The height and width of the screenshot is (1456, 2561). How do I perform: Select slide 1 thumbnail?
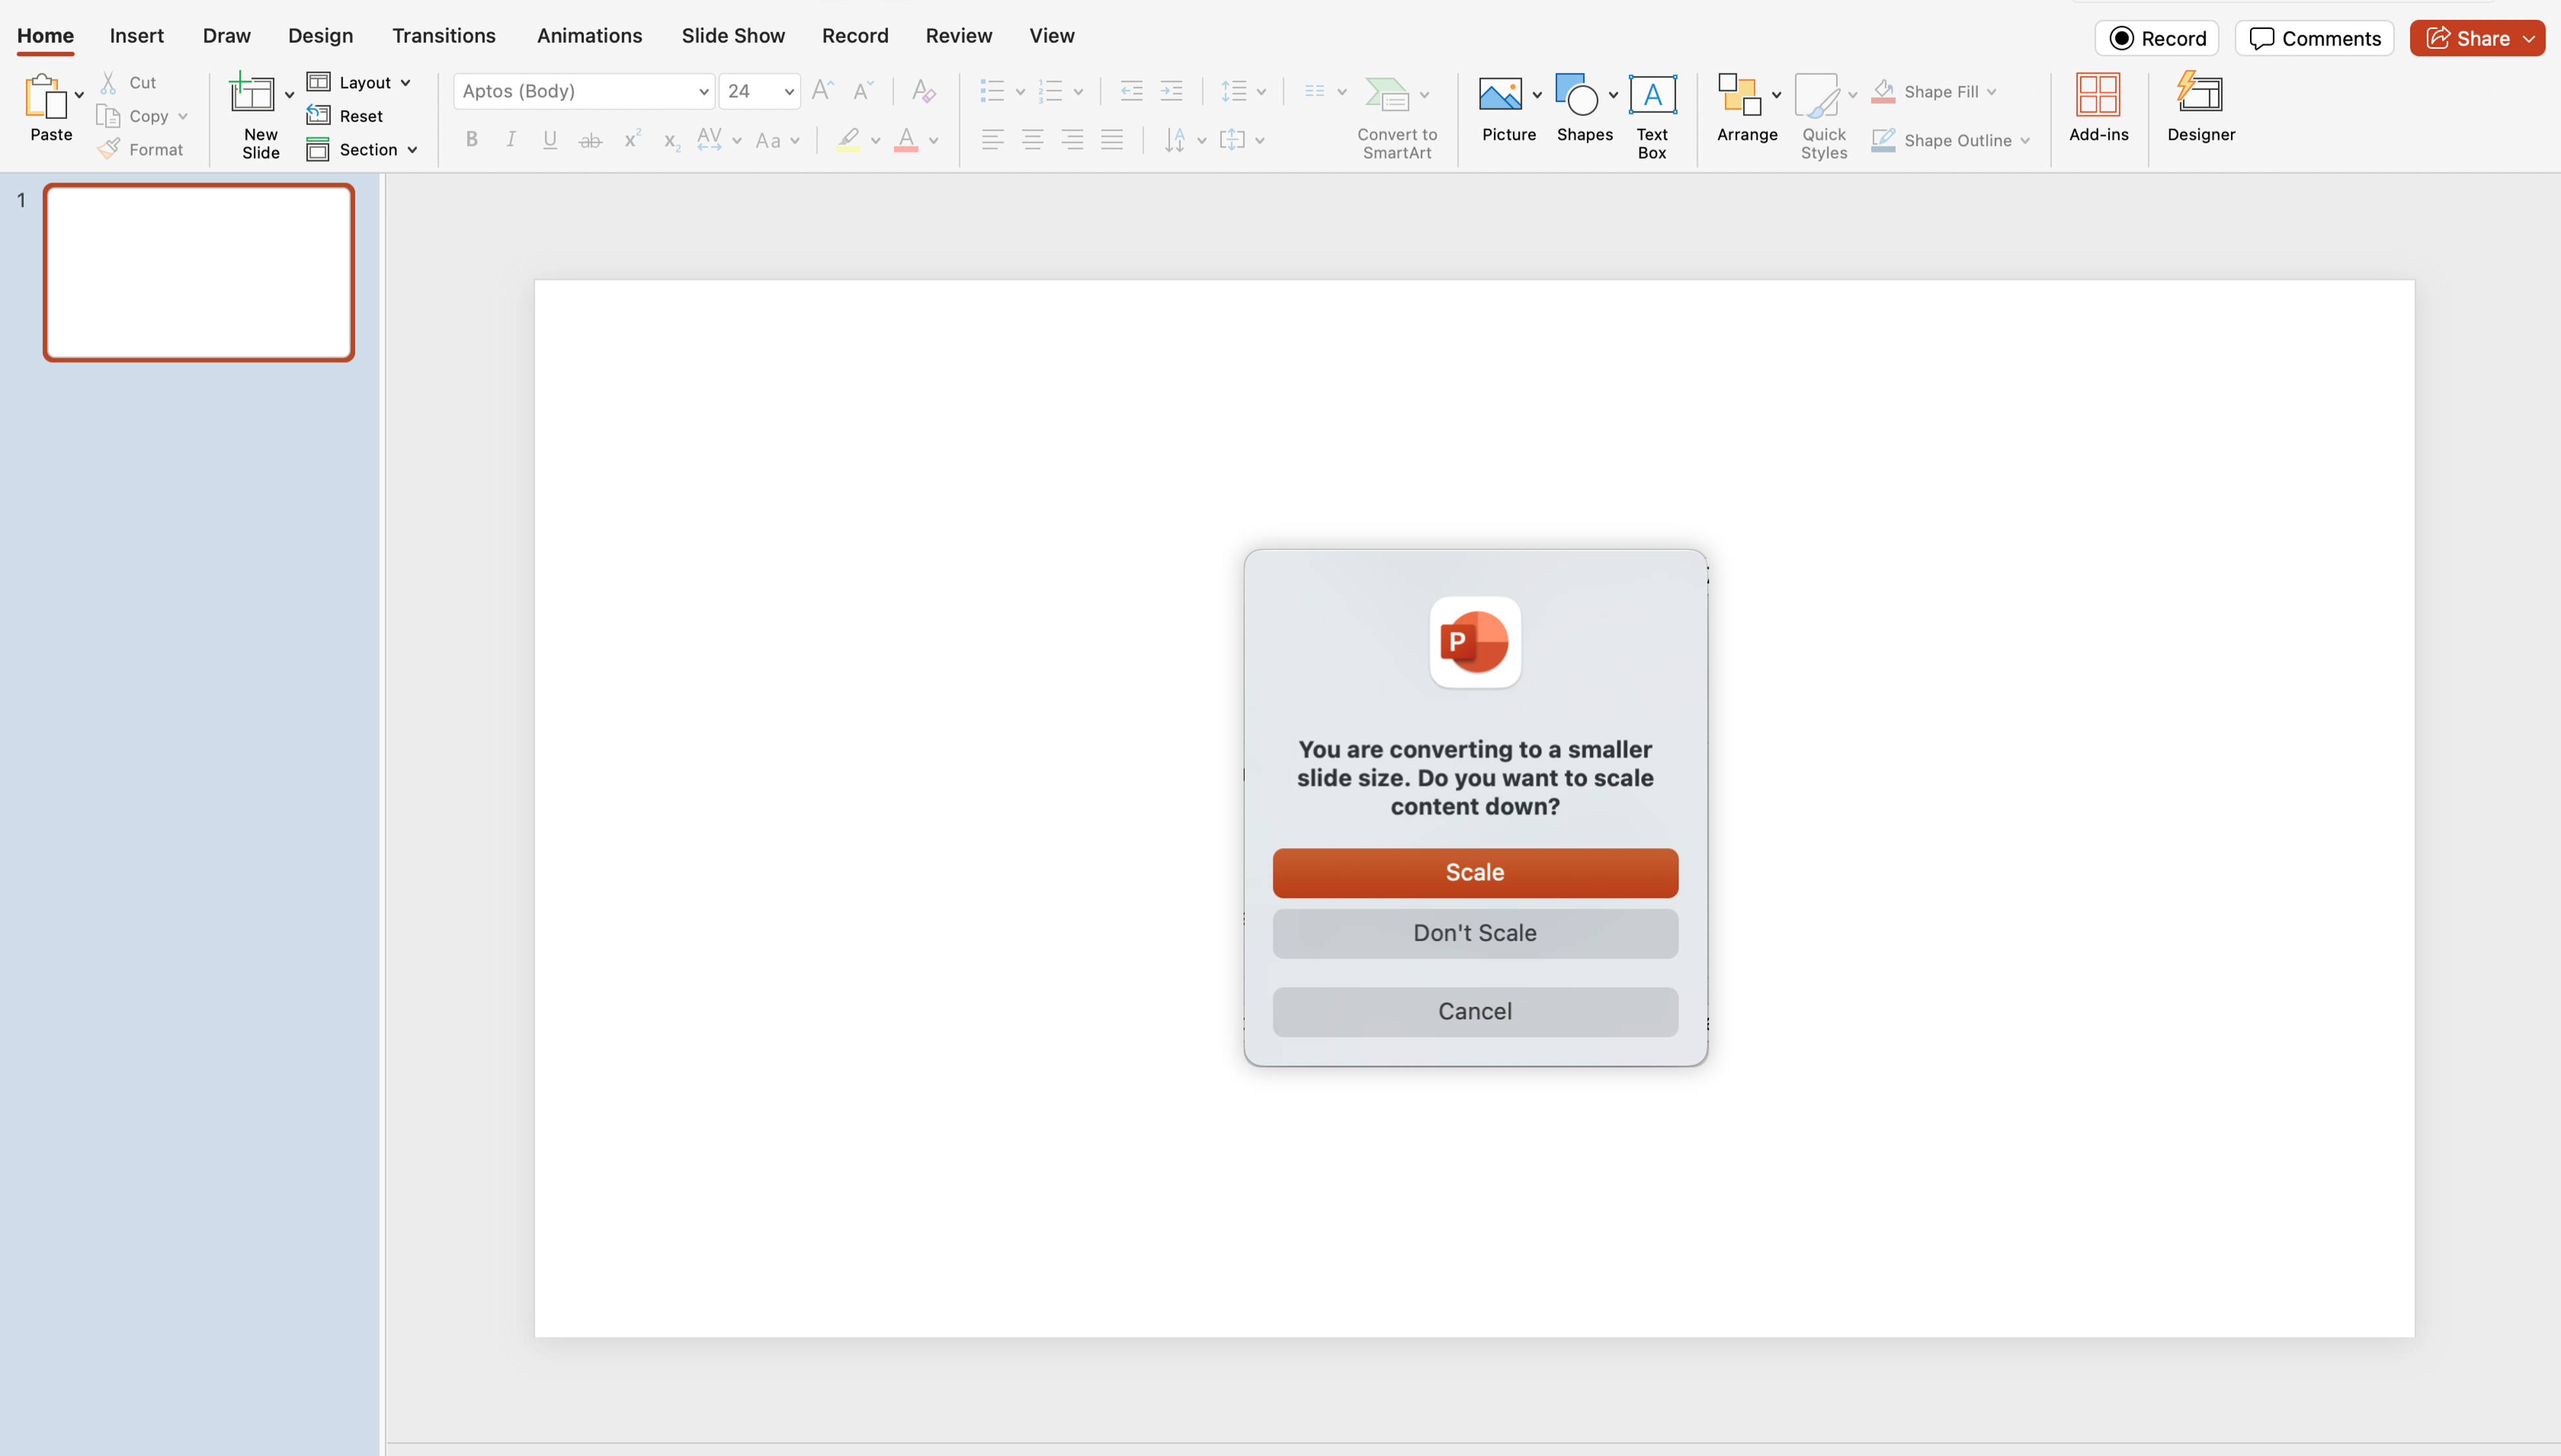coord(198,272)
